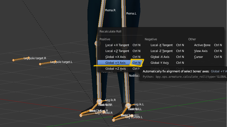Pick Cursor under Other column
This screenshot has height=127, width=227.
[205, 57]
